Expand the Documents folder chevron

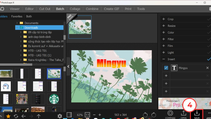pyautogui.click(x=17, y=23)
